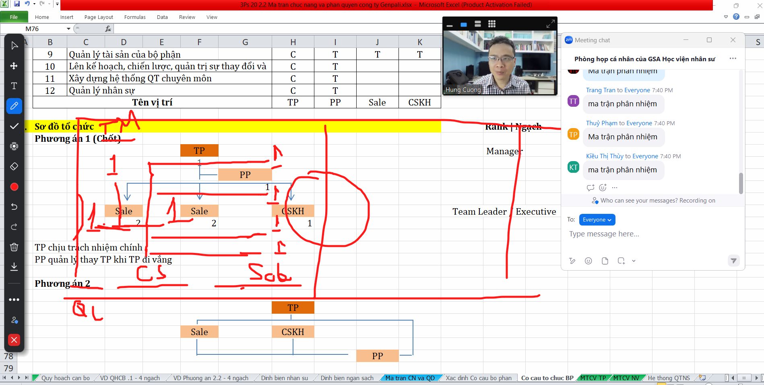The image size is (764, 385).
Task: Open the Page Layout ribbon tab
Action: [99, 17]
